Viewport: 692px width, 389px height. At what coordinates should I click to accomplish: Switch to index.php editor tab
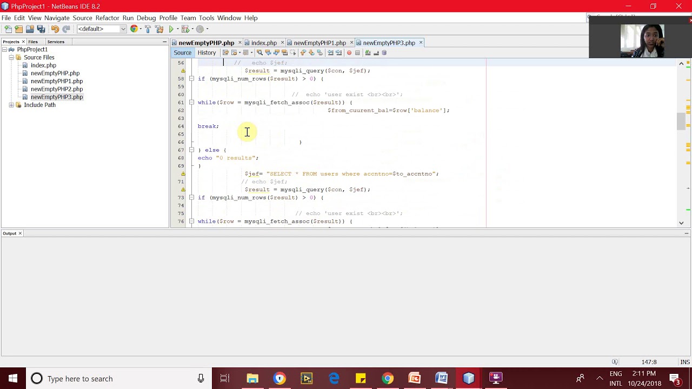(264, 43)
